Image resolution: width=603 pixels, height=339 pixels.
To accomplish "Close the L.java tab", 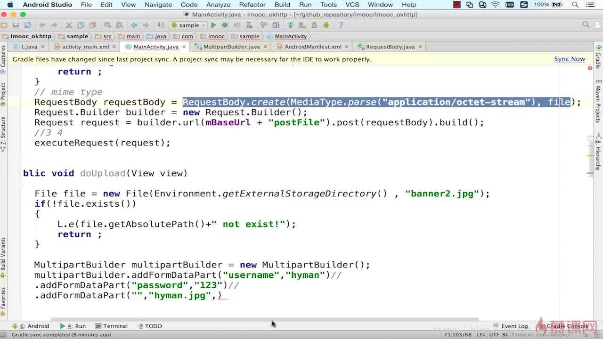I will click(43, 47).
